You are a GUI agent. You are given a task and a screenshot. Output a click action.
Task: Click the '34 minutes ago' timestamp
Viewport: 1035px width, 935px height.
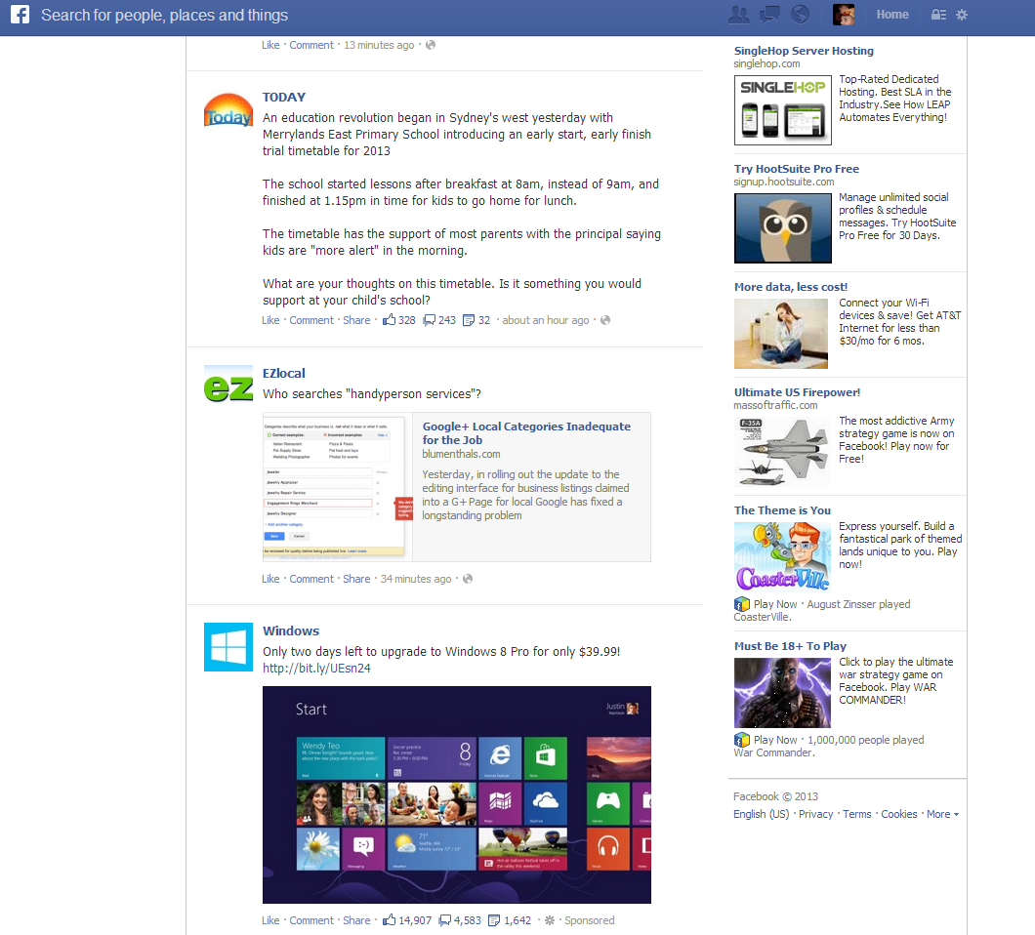click(416, 579)
